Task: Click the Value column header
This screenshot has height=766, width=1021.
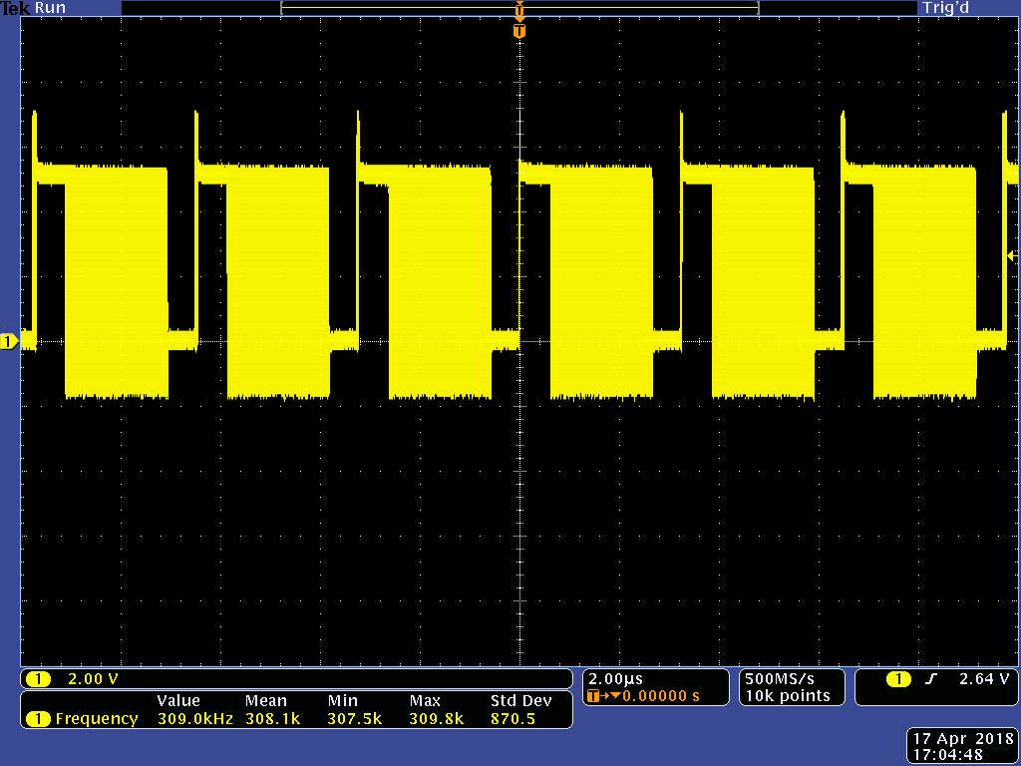Action: [178, 701]
